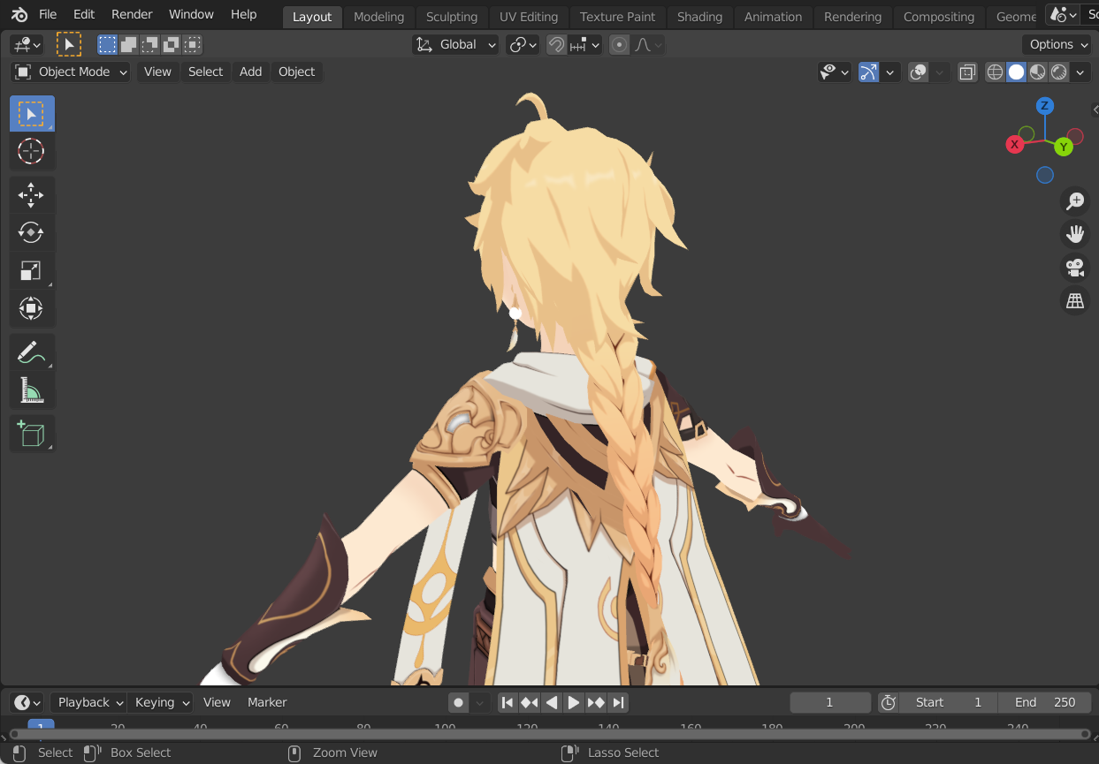
Task: Toggle snapping magnet
Action: click(x=556, y=44)
